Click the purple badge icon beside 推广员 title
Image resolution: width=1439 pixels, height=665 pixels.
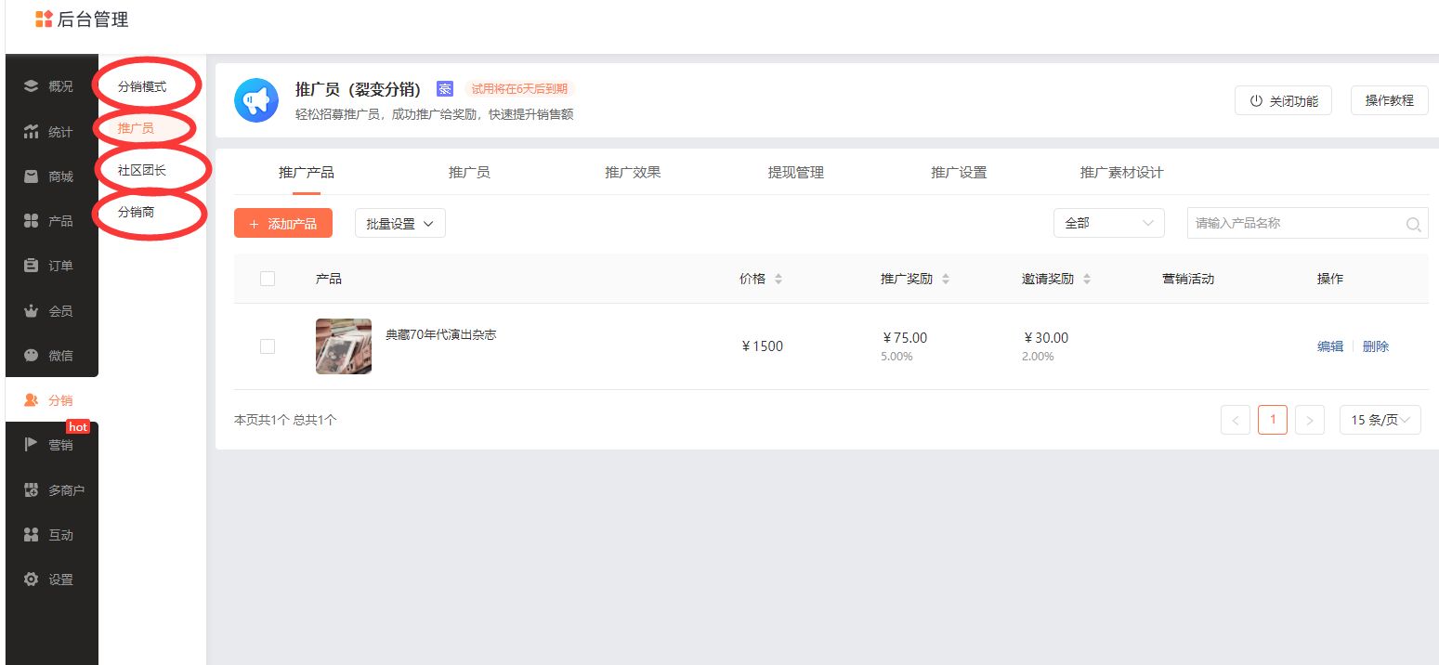pos(445,89)
